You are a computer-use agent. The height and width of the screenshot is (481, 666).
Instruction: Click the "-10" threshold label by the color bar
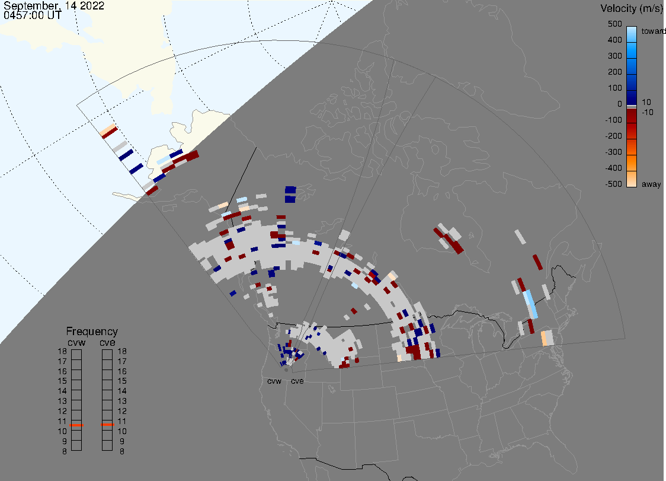pos(647,112)
